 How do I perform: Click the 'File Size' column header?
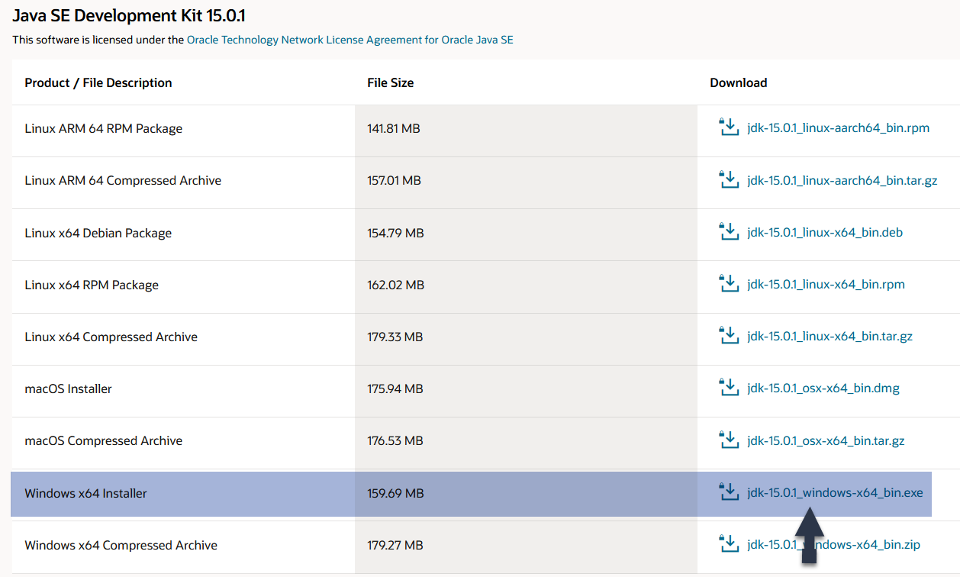coord(391,82)
